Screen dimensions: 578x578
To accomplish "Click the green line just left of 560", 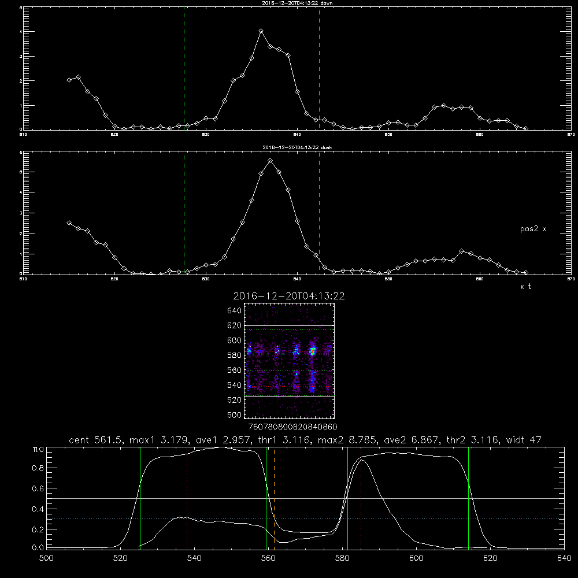I will coord(266,498).
